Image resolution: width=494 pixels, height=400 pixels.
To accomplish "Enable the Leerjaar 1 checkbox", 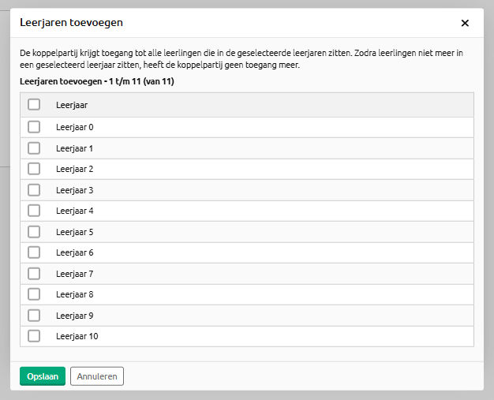I will click(x=34, y=148).
